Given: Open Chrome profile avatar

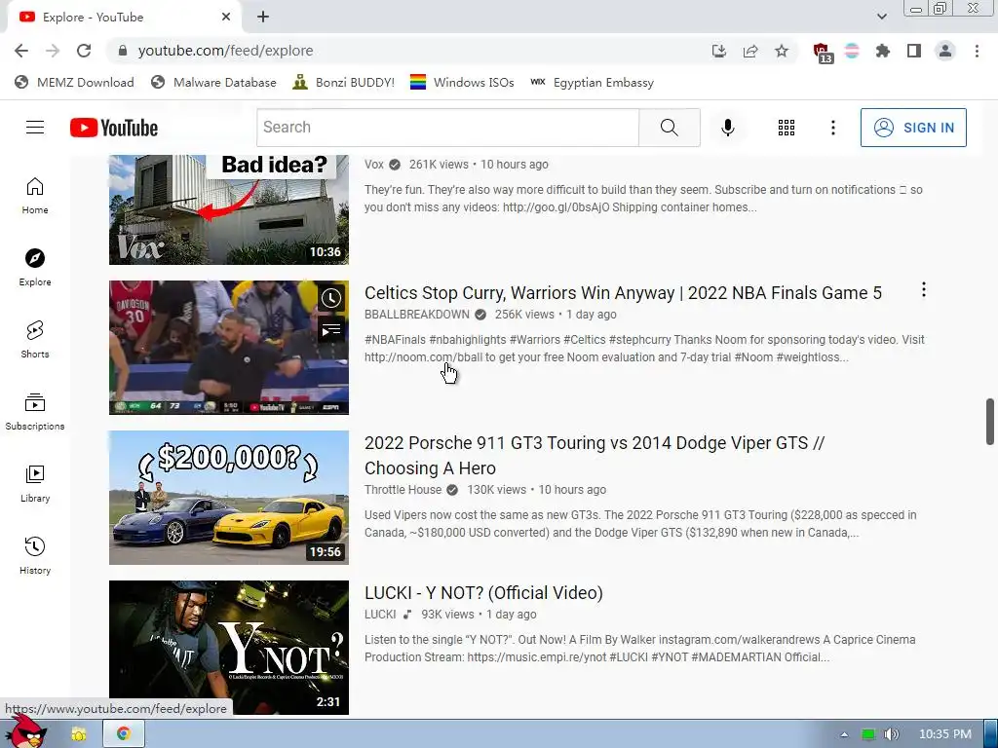Looking at the screenshot, I should (945, 51).
